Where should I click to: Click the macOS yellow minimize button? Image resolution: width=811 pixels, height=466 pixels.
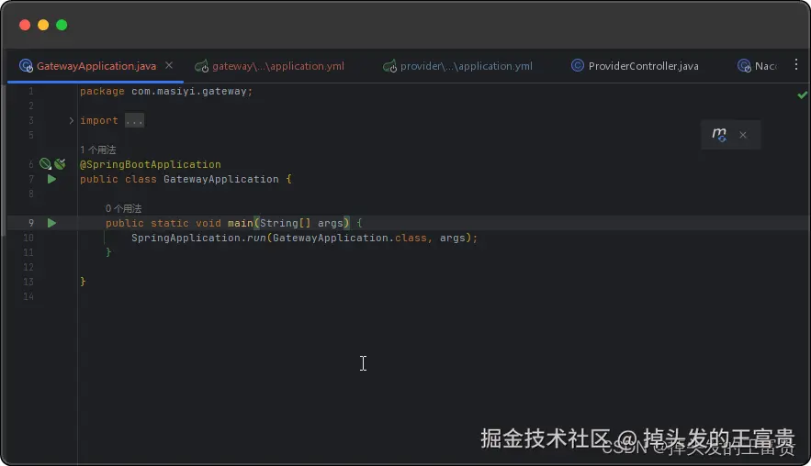coord(43,25)
